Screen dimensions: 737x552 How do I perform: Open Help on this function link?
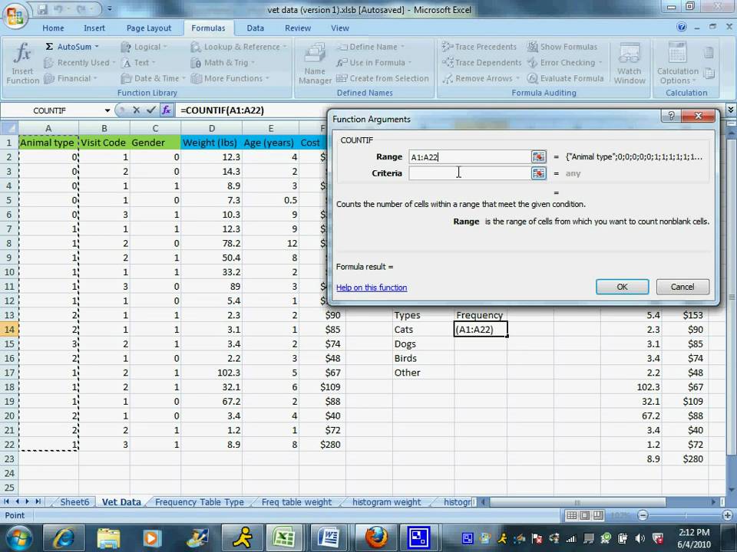[372, 287]
